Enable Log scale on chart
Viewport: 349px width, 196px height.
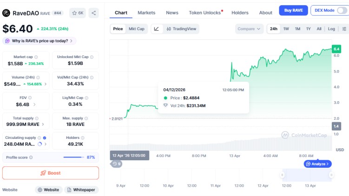331,29
